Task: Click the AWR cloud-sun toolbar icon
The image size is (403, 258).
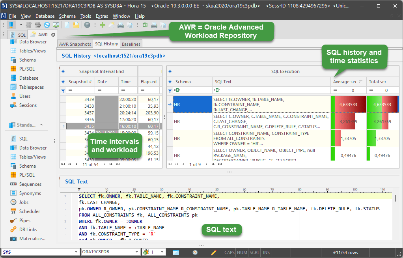Action: 112,25
